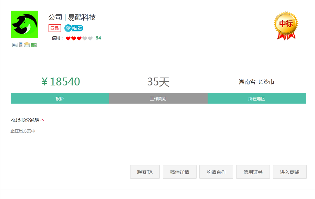Click the credit score number 54
The height and width of the screenshot is (199, 315).
(98, 38)
